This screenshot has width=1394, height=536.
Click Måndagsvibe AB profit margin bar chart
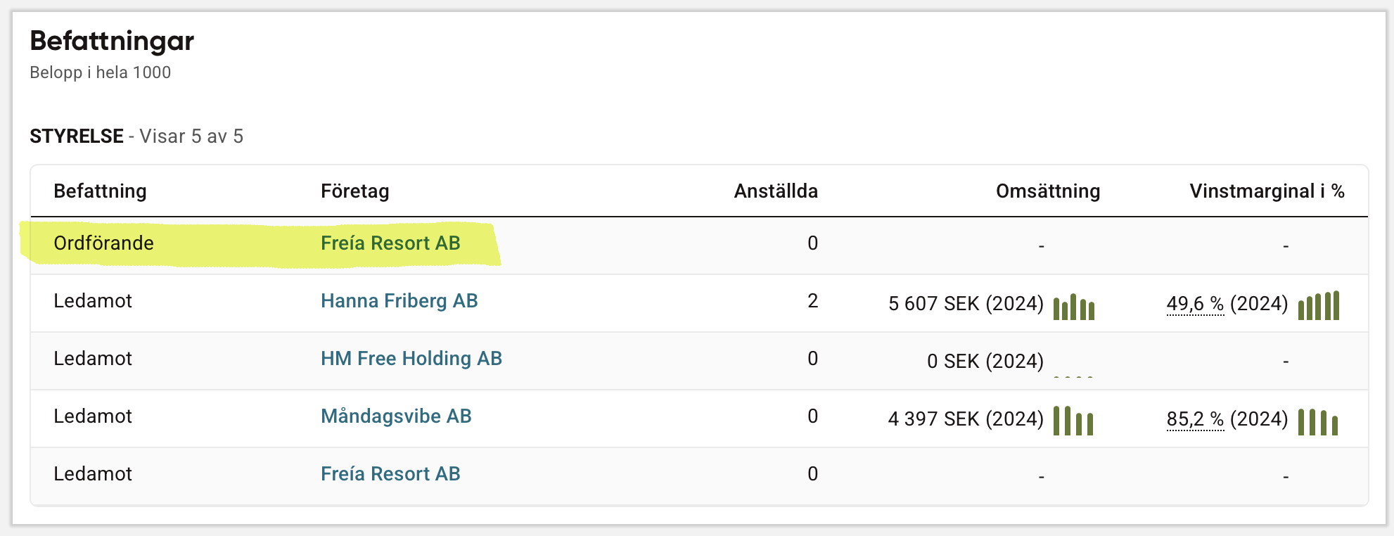point(1318,422)
